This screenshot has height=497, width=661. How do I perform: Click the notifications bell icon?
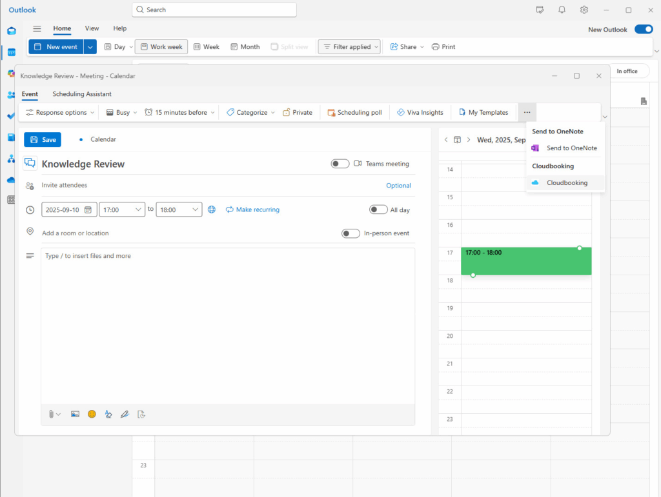562,10
